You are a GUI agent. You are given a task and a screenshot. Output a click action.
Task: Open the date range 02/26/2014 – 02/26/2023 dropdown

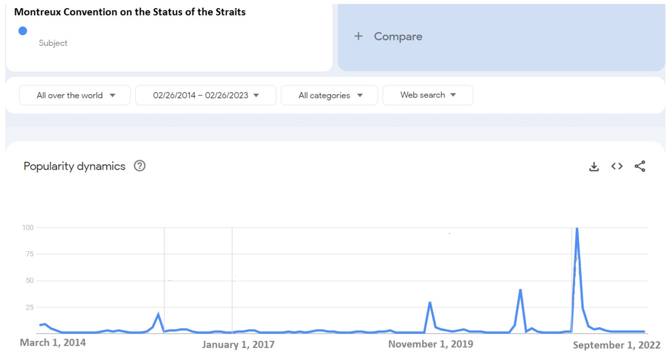tap(206, 95)
